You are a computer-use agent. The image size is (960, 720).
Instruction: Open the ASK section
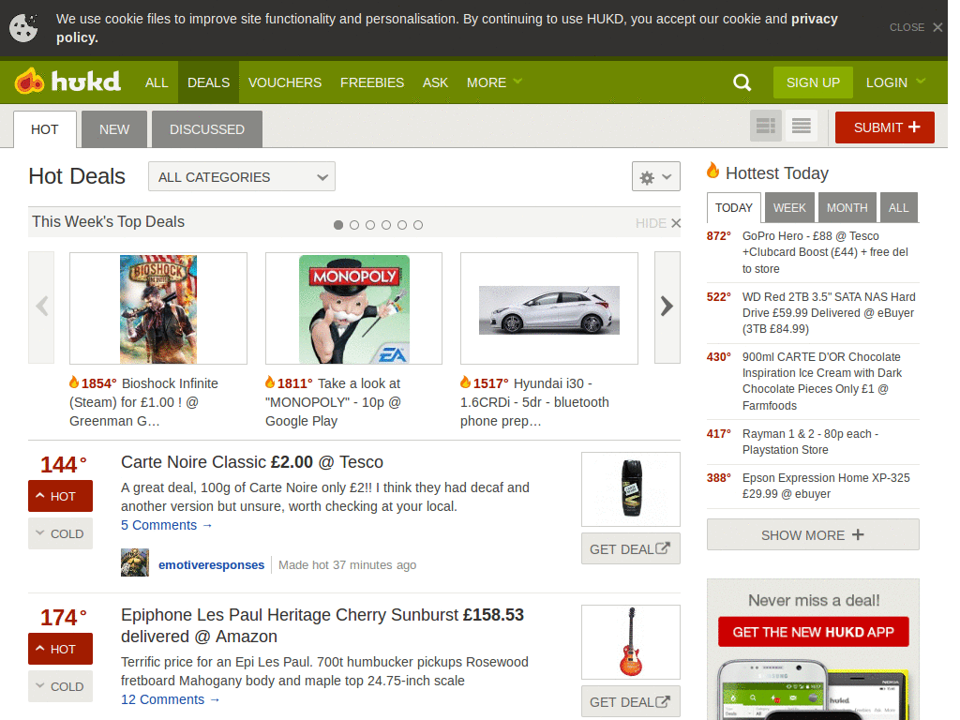435,82
